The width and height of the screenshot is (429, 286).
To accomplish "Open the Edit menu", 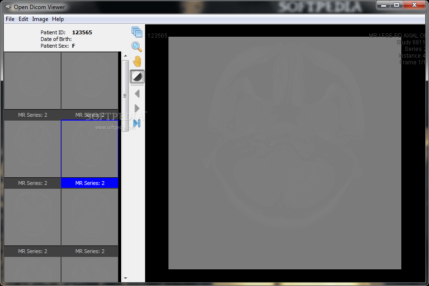I will pyautogui.click(x=23, y=19).
